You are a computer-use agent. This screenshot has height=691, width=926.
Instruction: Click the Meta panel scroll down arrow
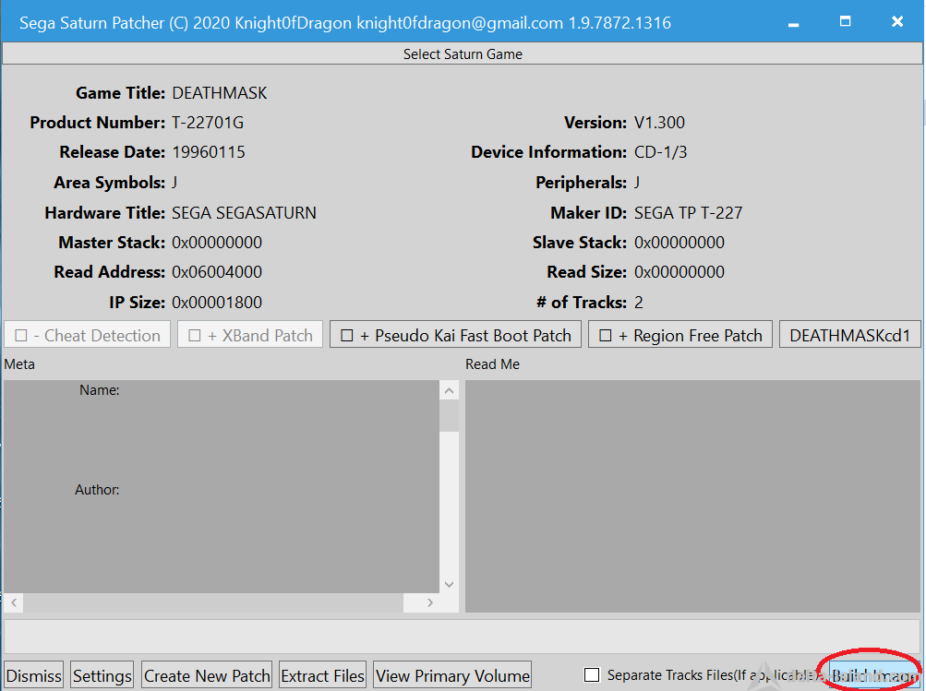pos(449,584)
